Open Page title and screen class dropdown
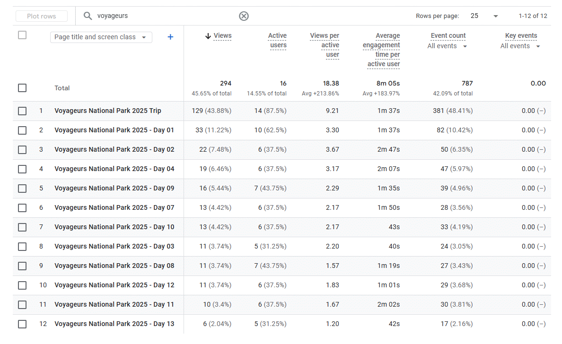 click(101, 37)
